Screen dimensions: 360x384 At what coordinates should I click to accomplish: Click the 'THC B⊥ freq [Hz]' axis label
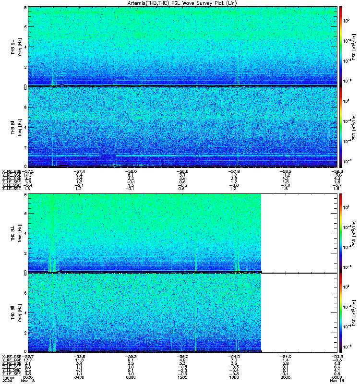(x=16, y=233)
